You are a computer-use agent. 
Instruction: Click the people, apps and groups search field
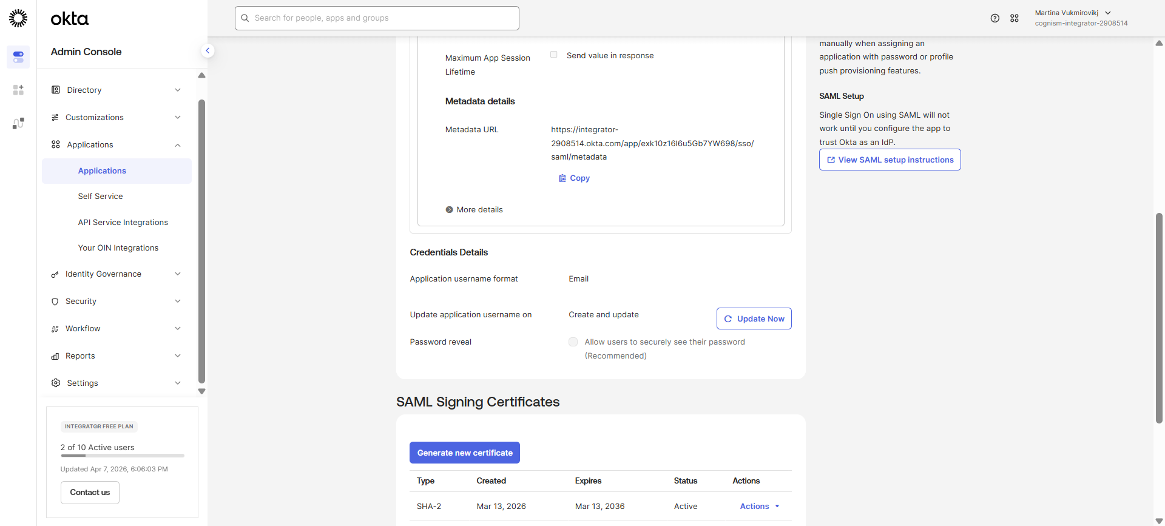[377, 18]
